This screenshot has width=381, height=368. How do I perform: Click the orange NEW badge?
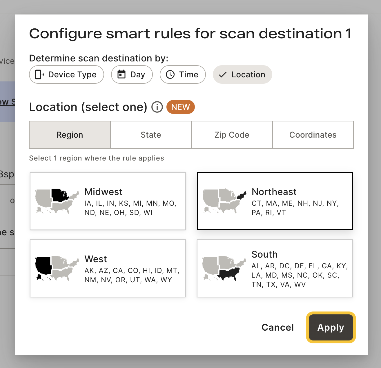pos(180,107)
